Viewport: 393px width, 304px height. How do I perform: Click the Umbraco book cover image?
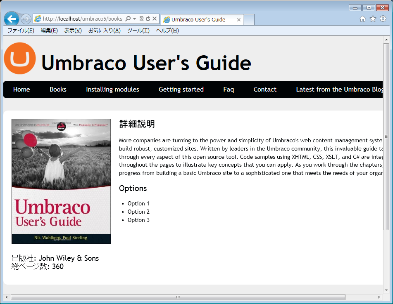61,181
